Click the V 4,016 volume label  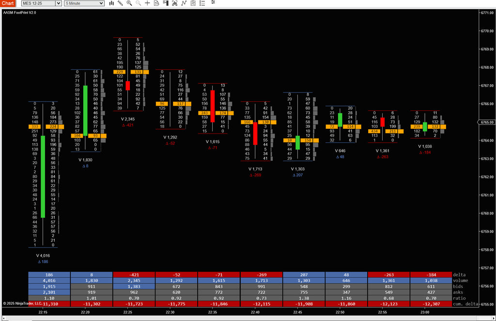coord(43,256)
